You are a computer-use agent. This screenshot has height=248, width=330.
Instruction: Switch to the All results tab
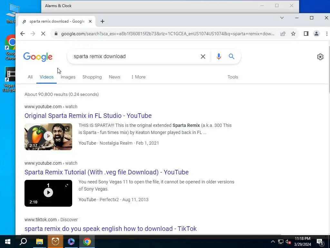tap(30, 77)
